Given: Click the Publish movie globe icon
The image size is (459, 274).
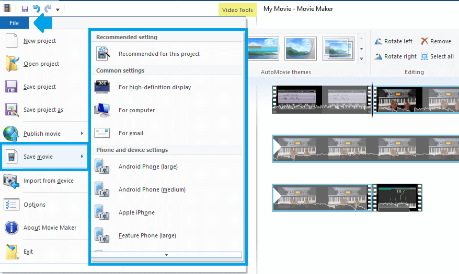Looking at the screenshot, I should (11, 134).
